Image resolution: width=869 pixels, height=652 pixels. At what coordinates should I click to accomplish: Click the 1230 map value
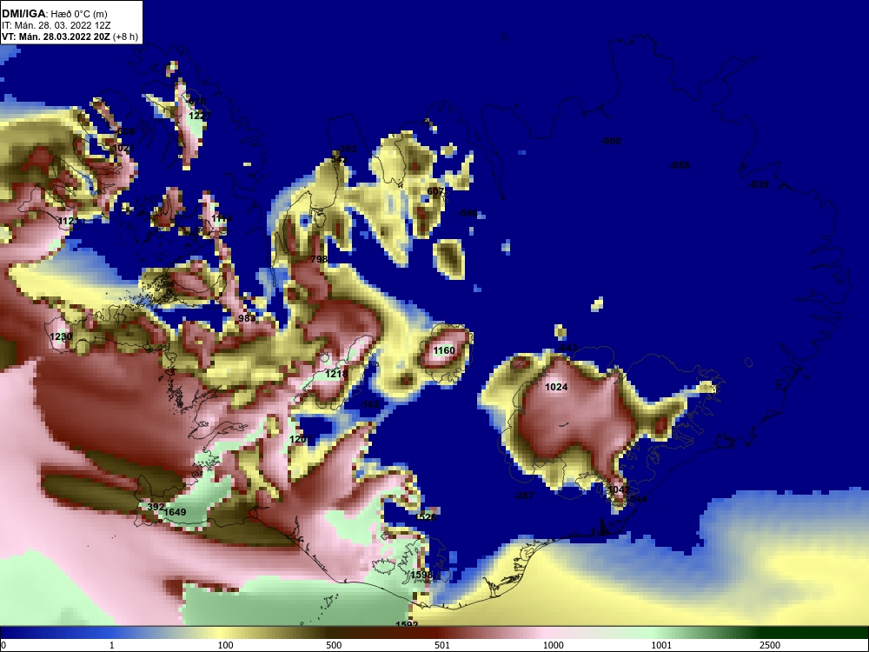click(x=61, y=336)
